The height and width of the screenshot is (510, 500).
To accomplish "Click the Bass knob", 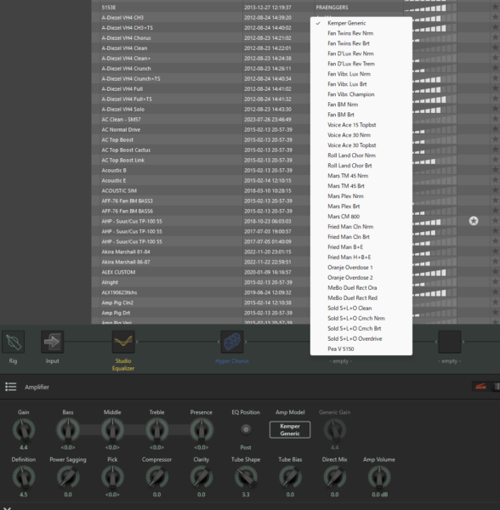I will coord(68,429).
